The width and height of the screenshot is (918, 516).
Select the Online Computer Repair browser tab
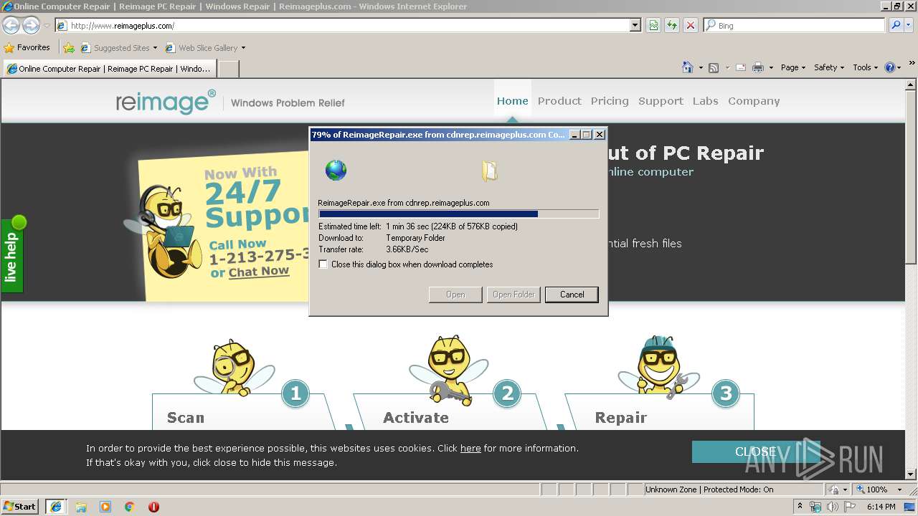click(x=109, y=69)
